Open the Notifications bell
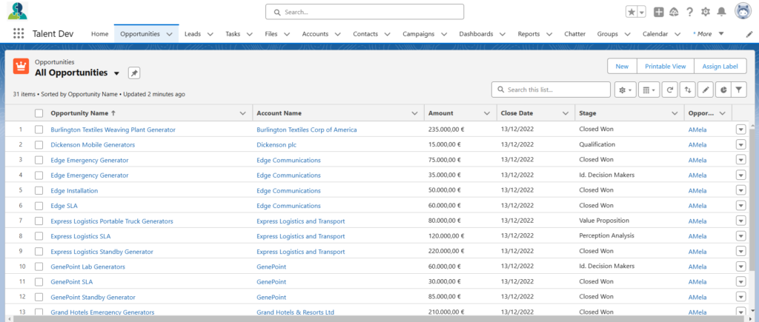This screenshot has height=322, width=759. (721, 12)
